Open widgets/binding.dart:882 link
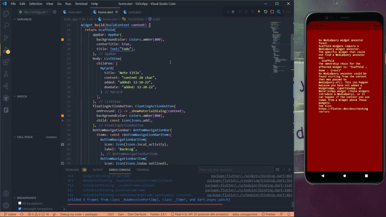Screen dimensions: 386x217 [252, 176]
